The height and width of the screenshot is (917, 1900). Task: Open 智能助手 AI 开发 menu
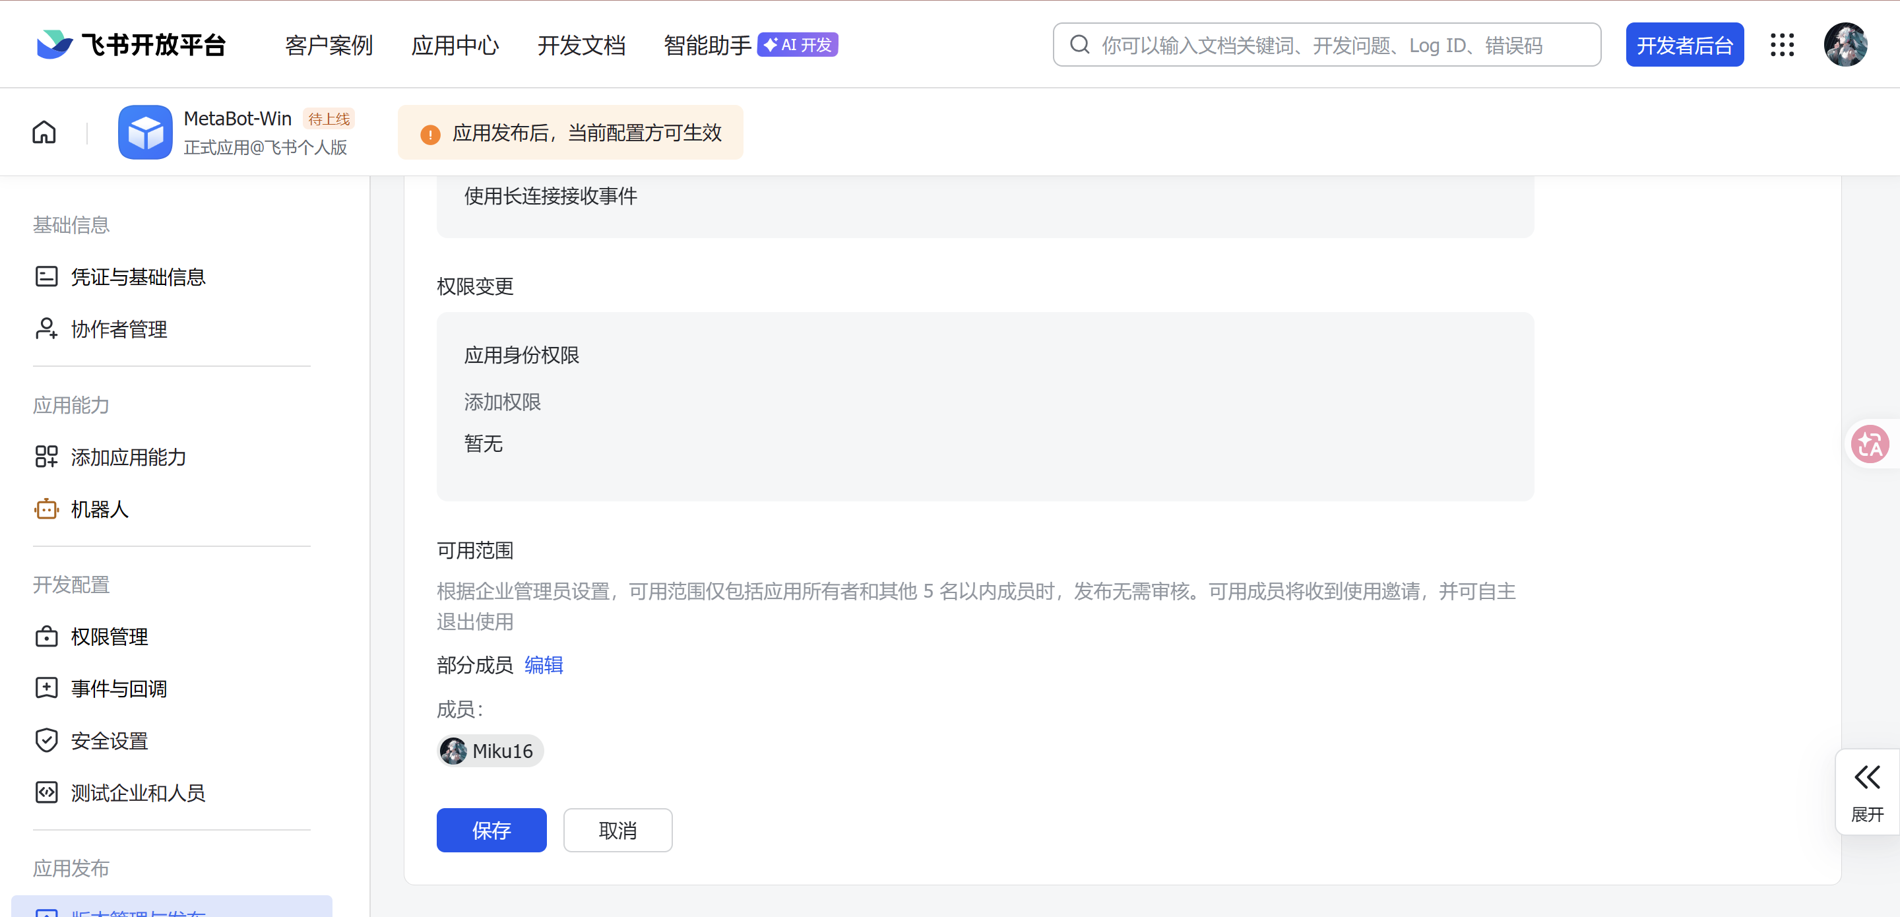tap(749, 45)
